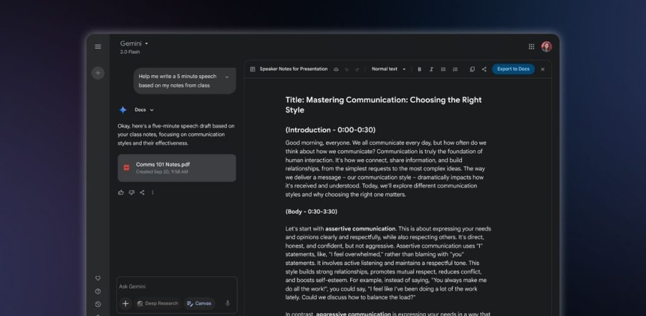Image resolution: width=646 pixels, height=316 pixels.
Task: Give the response a thumbs down
Action: tap(132, 192)
